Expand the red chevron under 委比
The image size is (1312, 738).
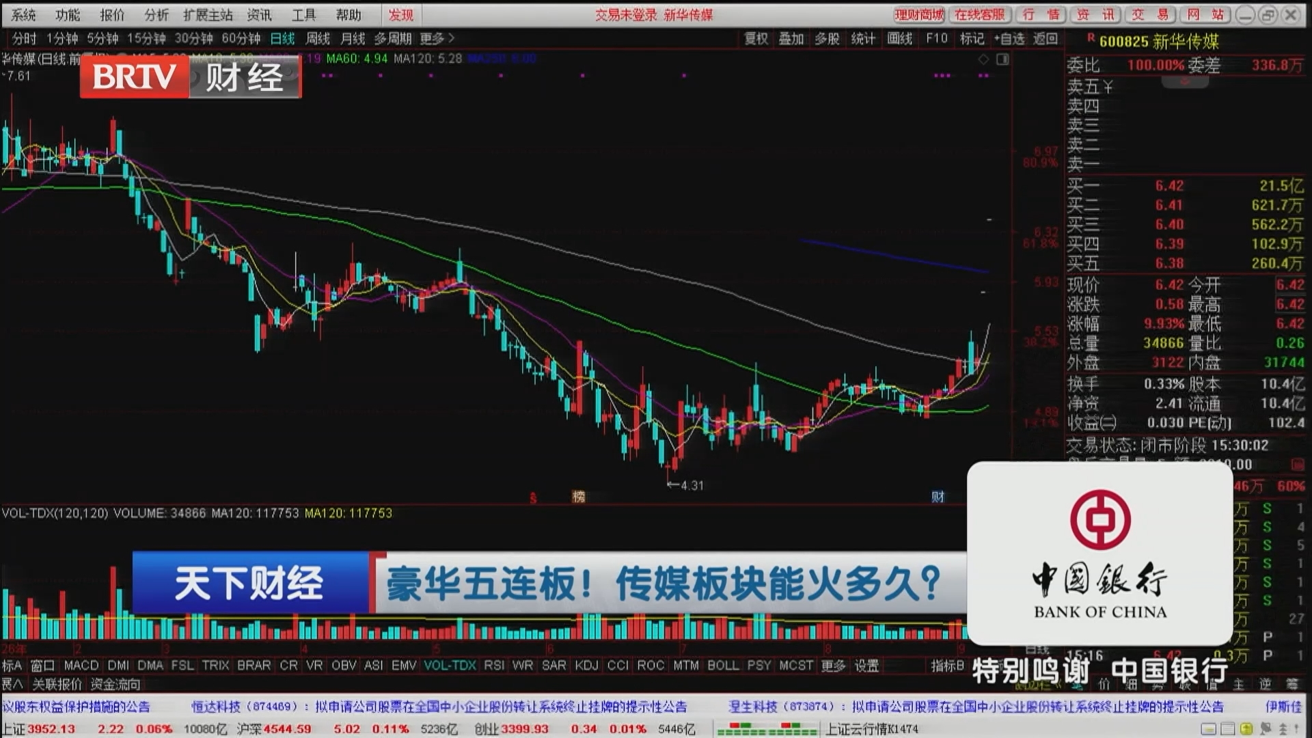click(1185, 82)
